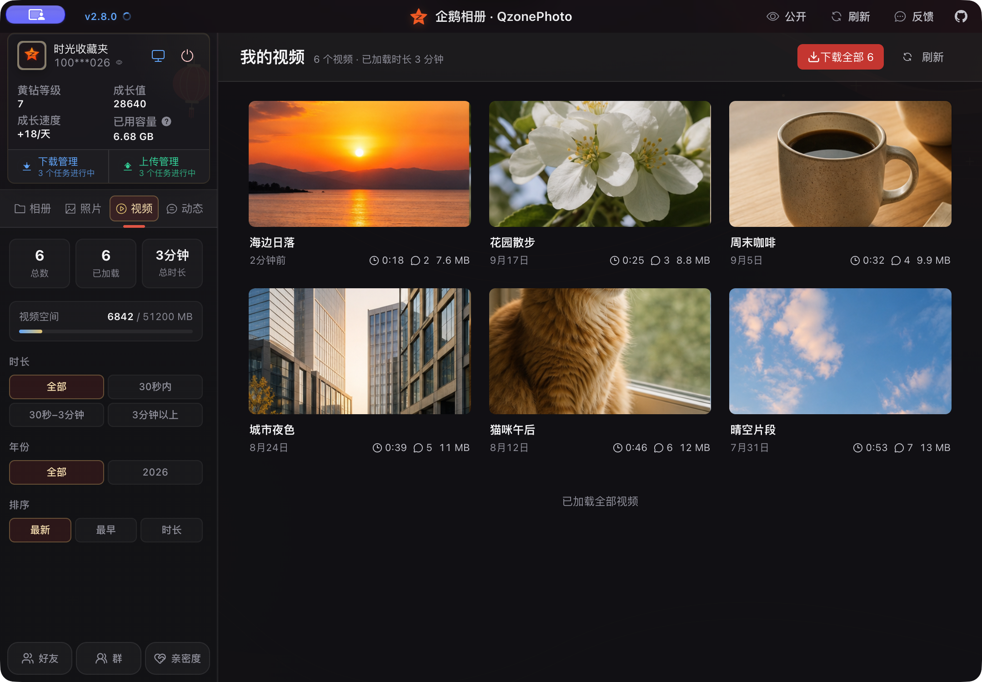Click the version update spinner icon
The height and width of the screenshot is (682, 982).
point(127,16)
